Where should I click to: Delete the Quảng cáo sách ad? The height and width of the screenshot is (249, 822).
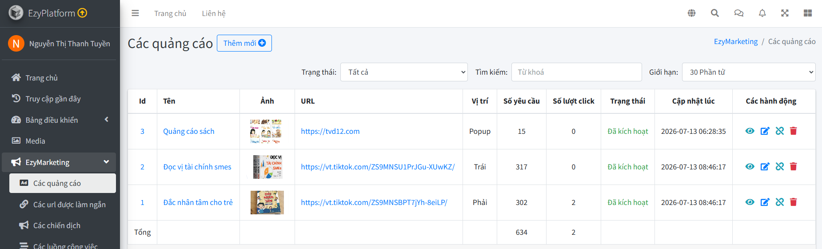[x=794, y=131]
